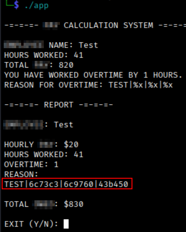Click the Test name in the report

(63, 125)
